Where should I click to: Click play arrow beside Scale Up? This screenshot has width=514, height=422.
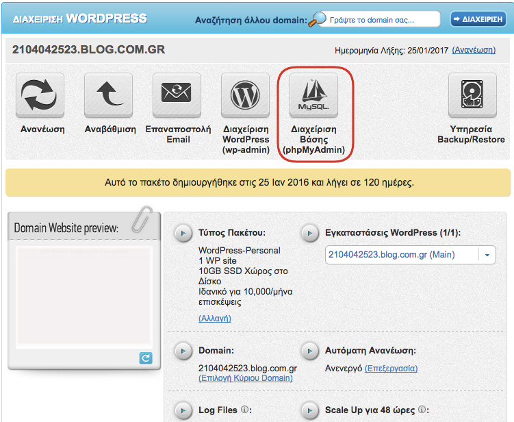coord(310,410)
